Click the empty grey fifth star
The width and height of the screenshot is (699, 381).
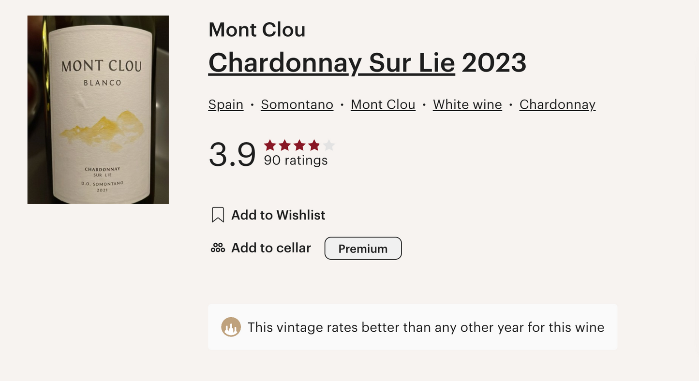tap(329, 145)
